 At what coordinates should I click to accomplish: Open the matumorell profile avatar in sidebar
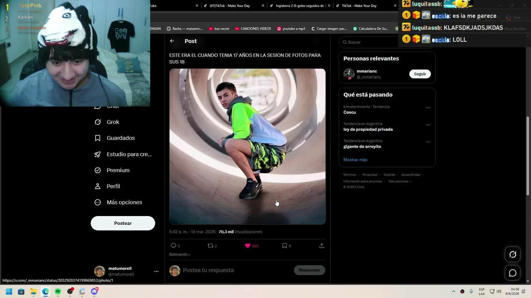(x=100, y=272)
